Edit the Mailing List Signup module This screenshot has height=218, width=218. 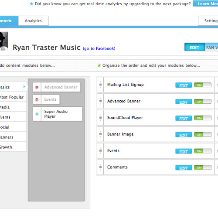pos(184,85)
